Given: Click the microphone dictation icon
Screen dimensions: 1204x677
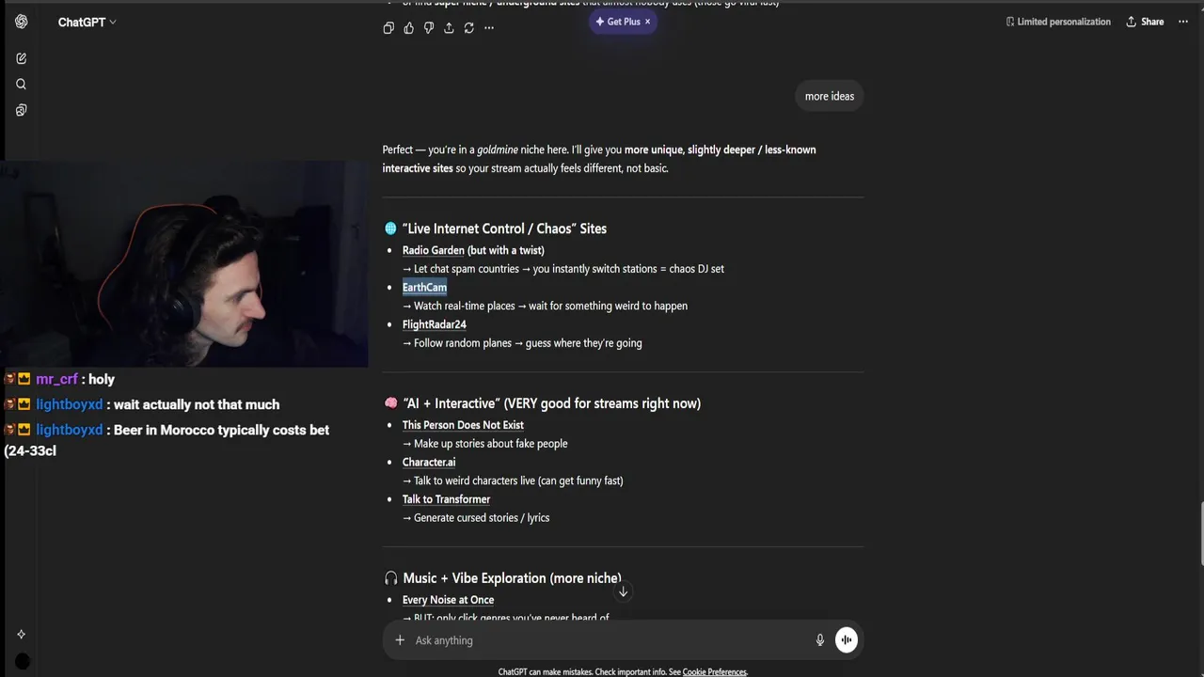Looking at the screenshot, I should pyautogui.click(x=820, y=640).
